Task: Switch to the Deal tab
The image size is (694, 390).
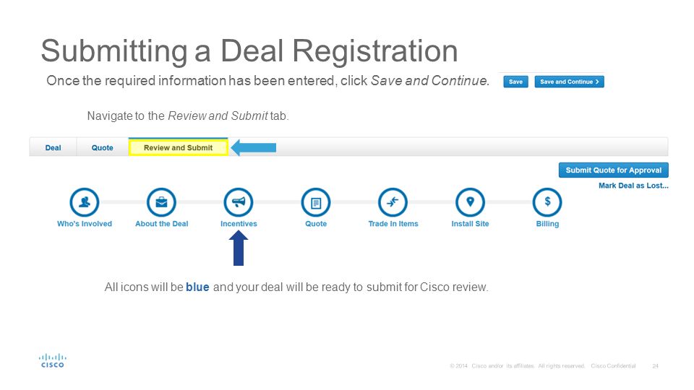Action: point(53,147)
